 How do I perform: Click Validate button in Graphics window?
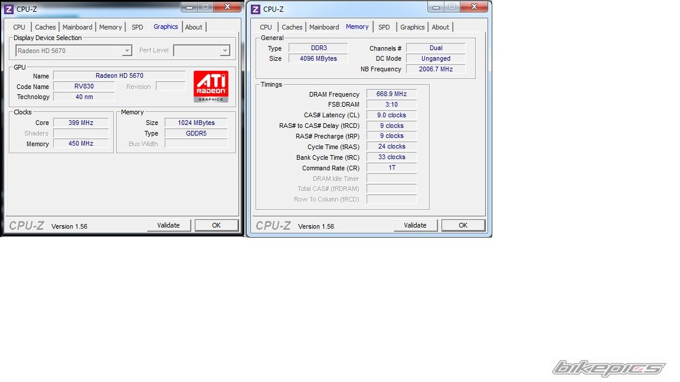pyautogui.click(x=168, y=225)
